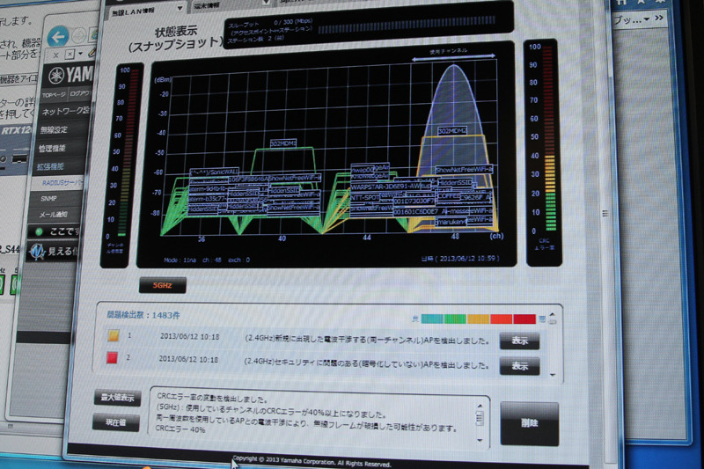Screen dimensions: 704x469
Task: Click message box scrollbar down arrow
Action: click(480, 440)
